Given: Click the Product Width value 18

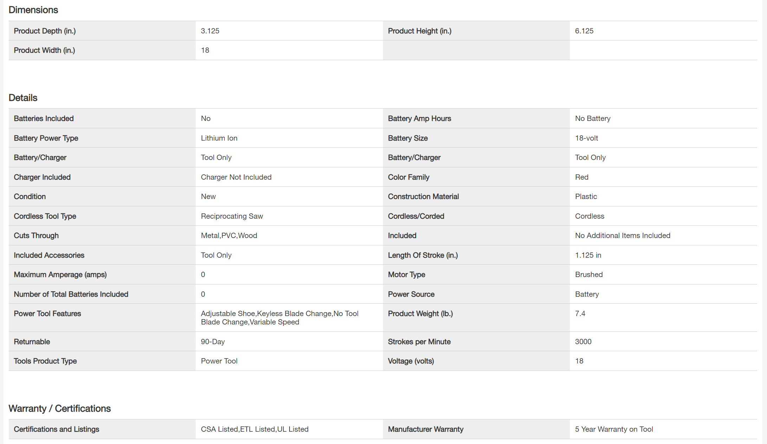Looking at the screenshot, I should coord(205,50).
